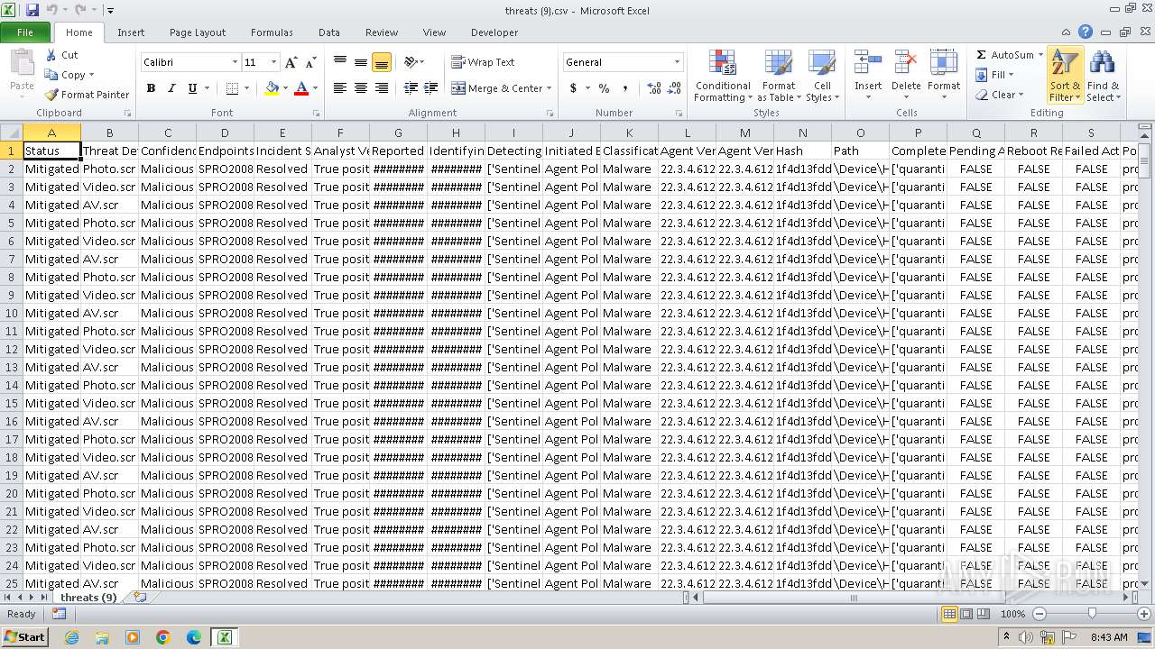Open the File tab

25,32
